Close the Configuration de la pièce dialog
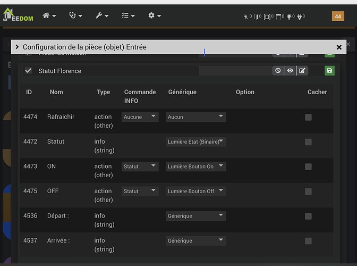Screen dimensions: 357x266 tap(339, 47)
